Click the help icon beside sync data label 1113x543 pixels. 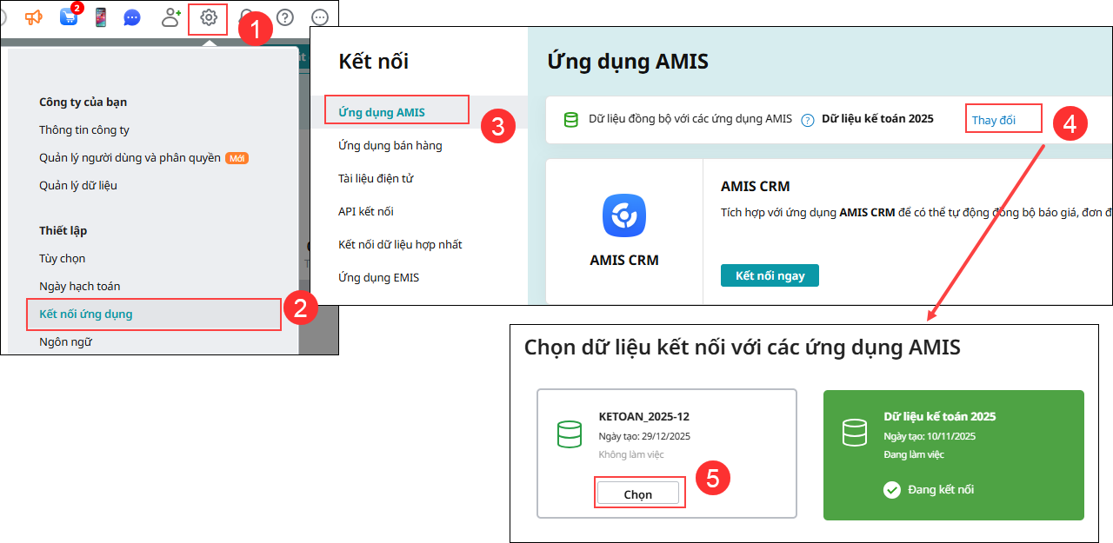click(808, 120)
